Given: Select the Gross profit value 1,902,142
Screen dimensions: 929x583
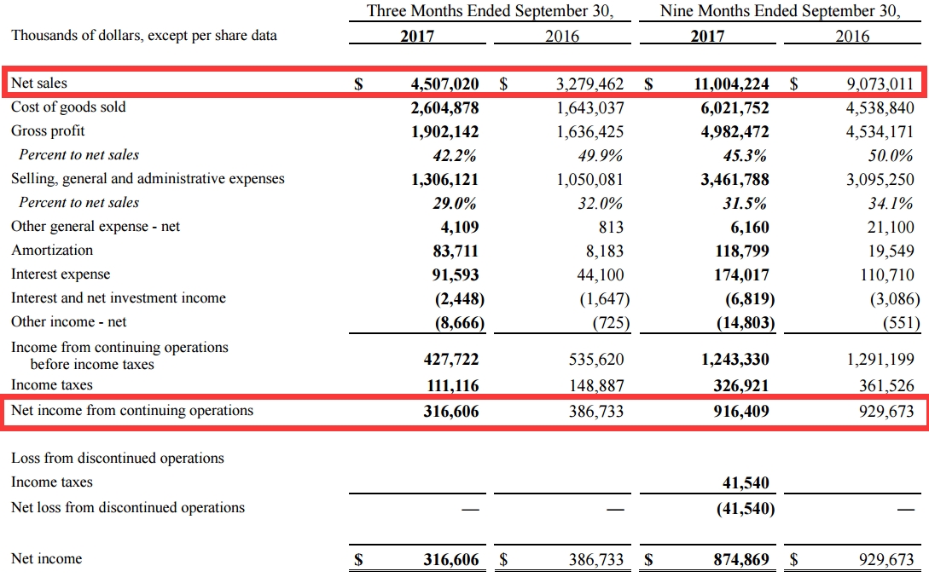Looking at the screenshot, I should 440,132.
